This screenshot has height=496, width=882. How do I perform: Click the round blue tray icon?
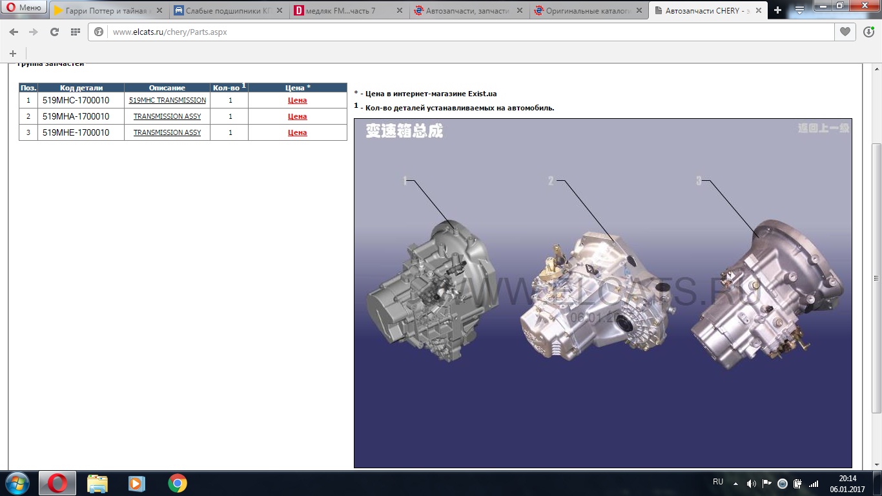[783, 483]
